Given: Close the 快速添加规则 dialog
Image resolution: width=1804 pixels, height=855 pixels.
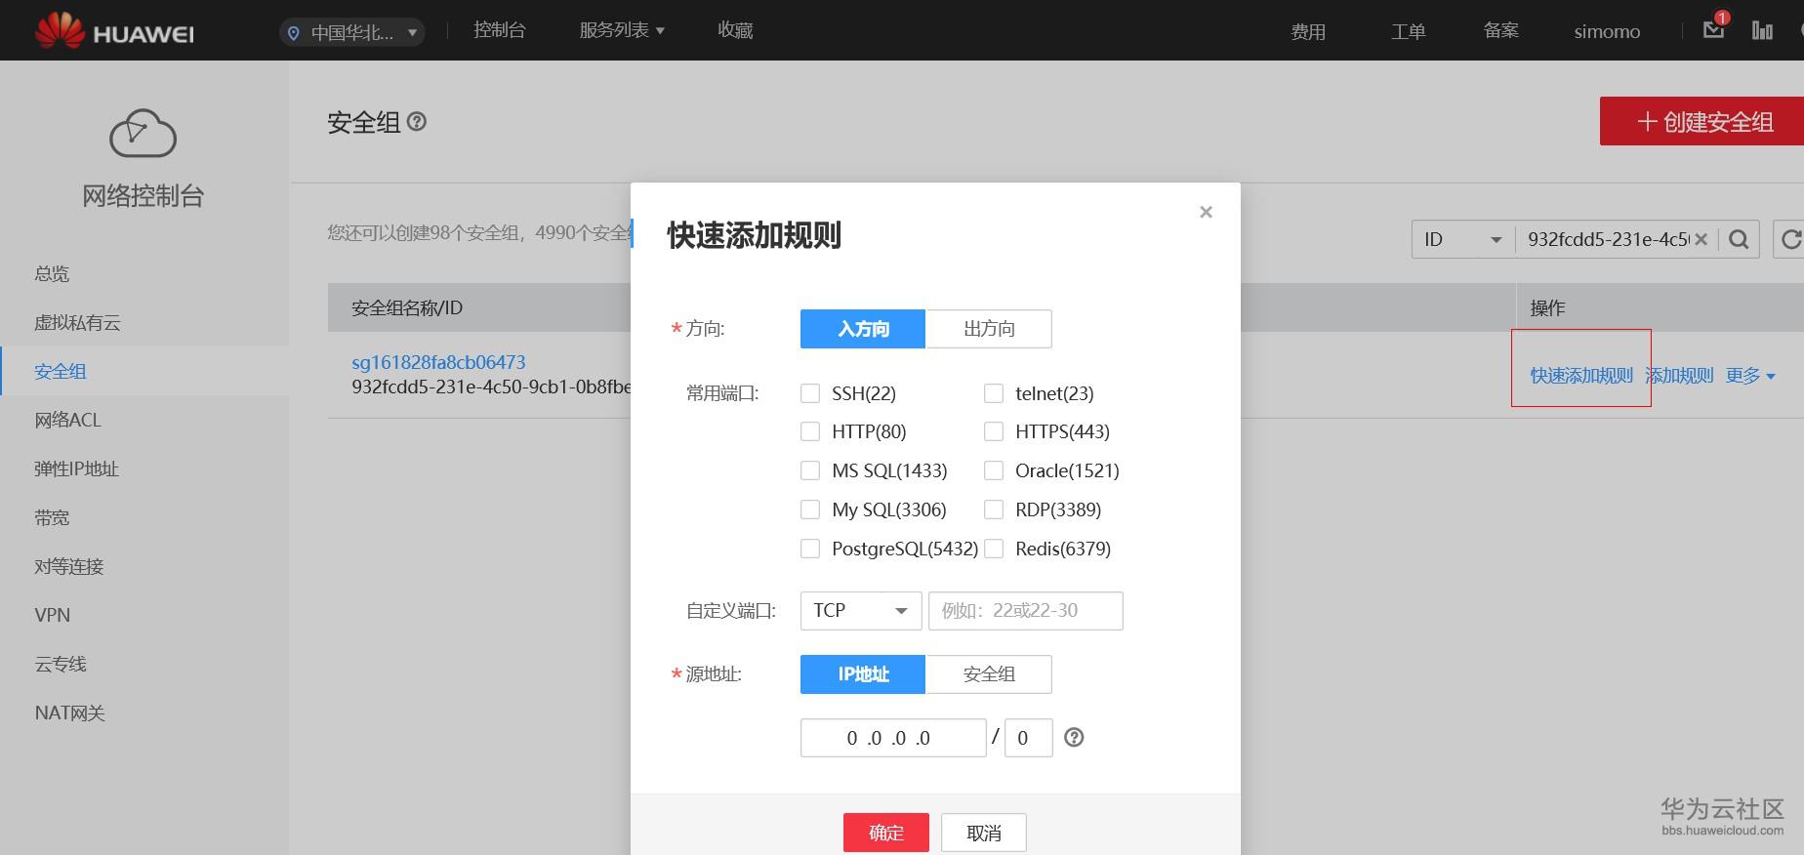Looking at the screenshot, I should coord(1206,212).
